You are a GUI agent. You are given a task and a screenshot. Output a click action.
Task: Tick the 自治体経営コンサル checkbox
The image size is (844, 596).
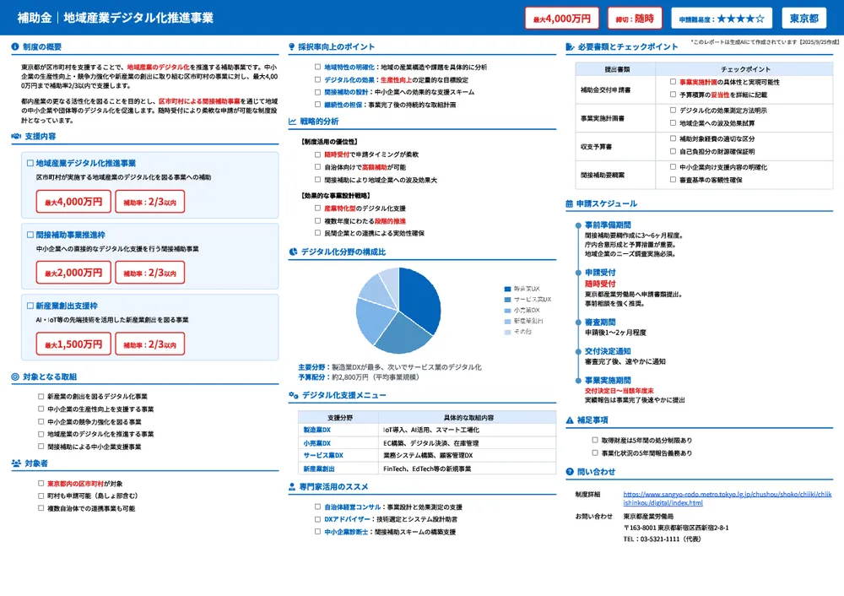[x=317, y=507]
